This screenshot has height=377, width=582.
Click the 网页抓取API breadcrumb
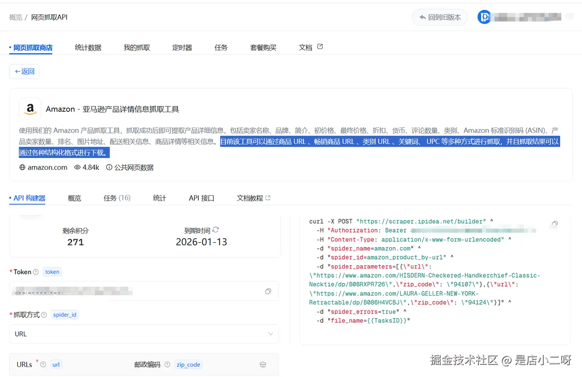point(49,17)
